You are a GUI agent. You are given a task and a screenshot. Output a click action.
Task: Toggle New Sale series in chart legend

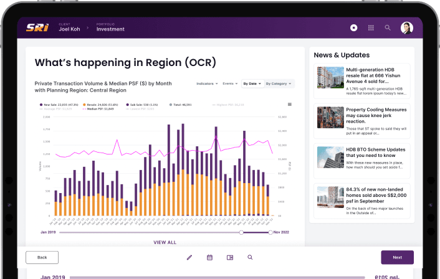pyautogui.click(x=58, y=105)
